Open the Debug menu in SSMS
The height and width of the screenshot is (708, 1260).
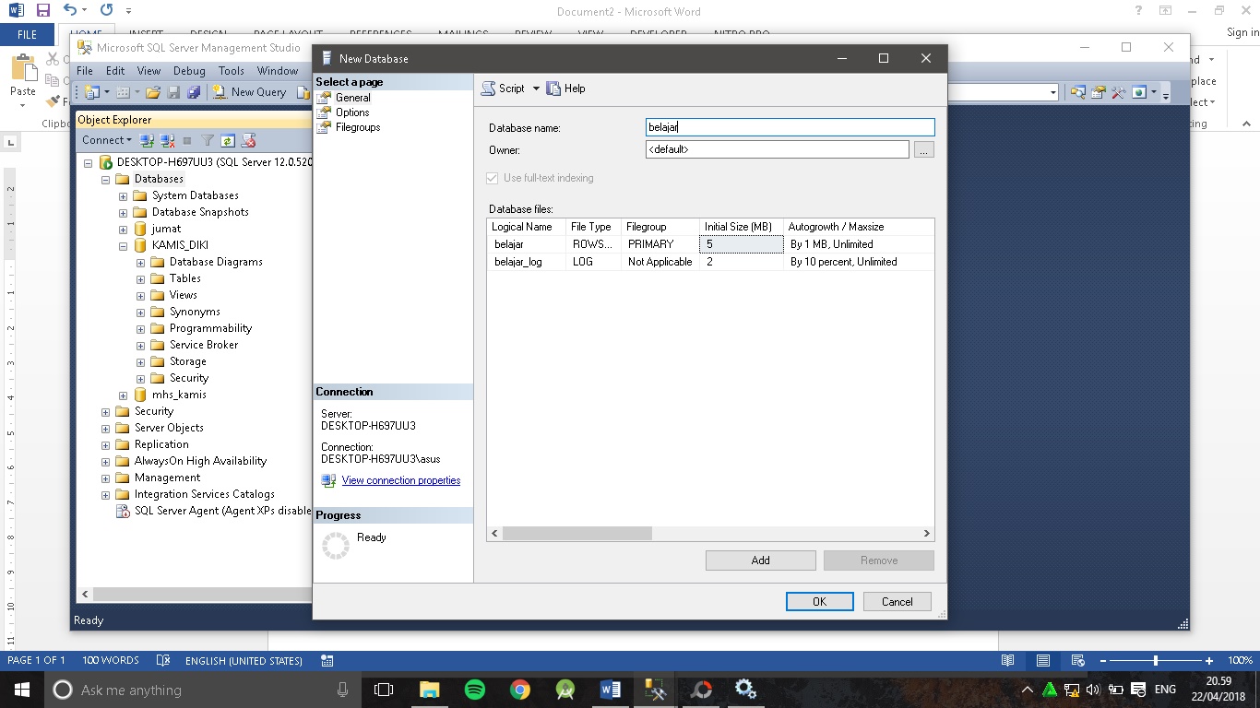click(189, 71)
